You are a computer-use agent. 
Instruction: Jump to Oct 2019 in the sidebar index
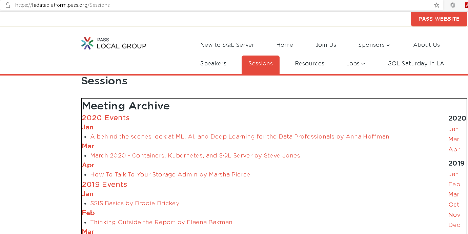453,205
